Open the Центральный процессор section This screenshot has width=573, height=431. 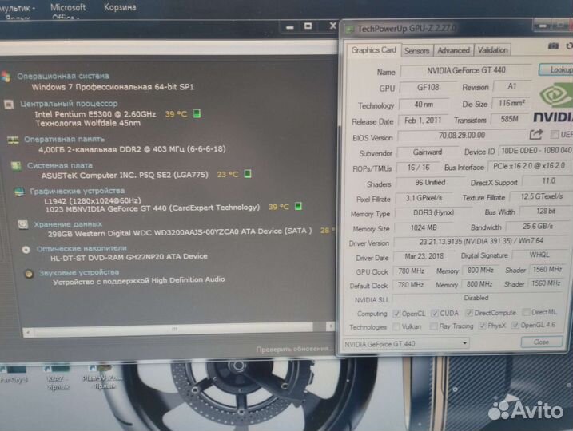tap(69, 104)
